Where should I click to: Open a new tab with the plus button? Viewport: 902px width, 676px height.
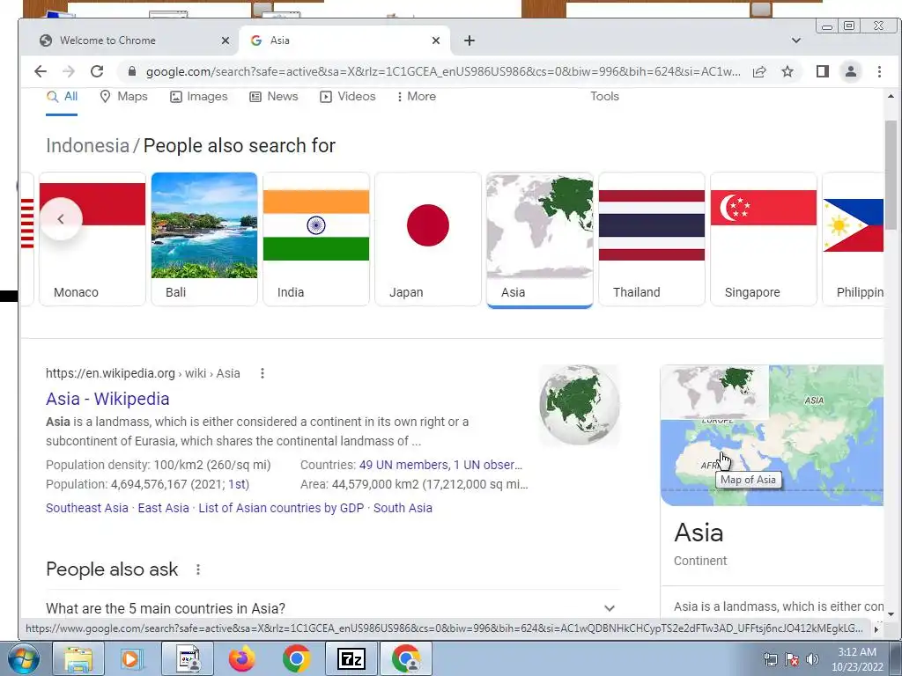pyautogui.click(x=469, y=40)
